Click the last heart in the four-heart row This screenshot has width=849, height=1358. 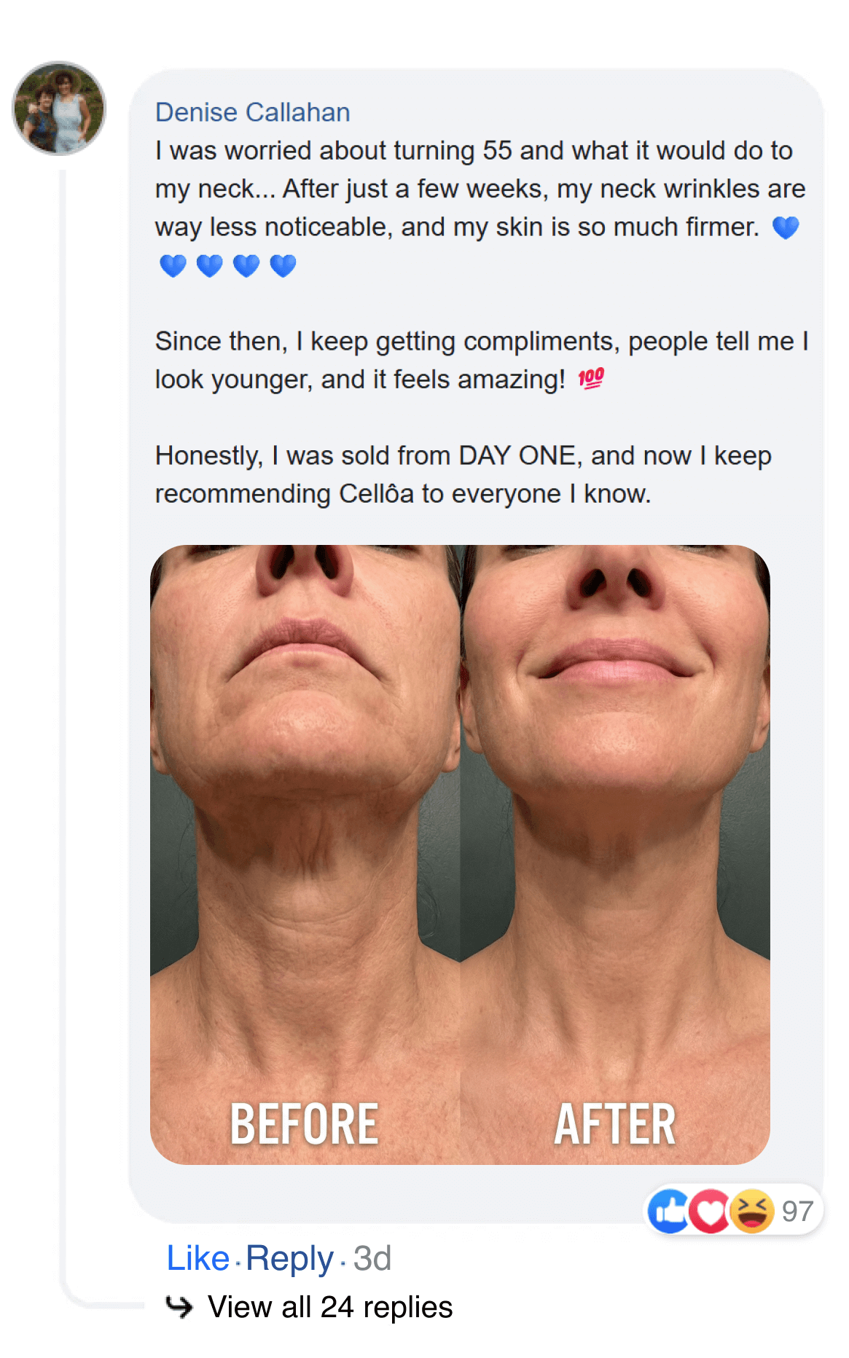283,265
